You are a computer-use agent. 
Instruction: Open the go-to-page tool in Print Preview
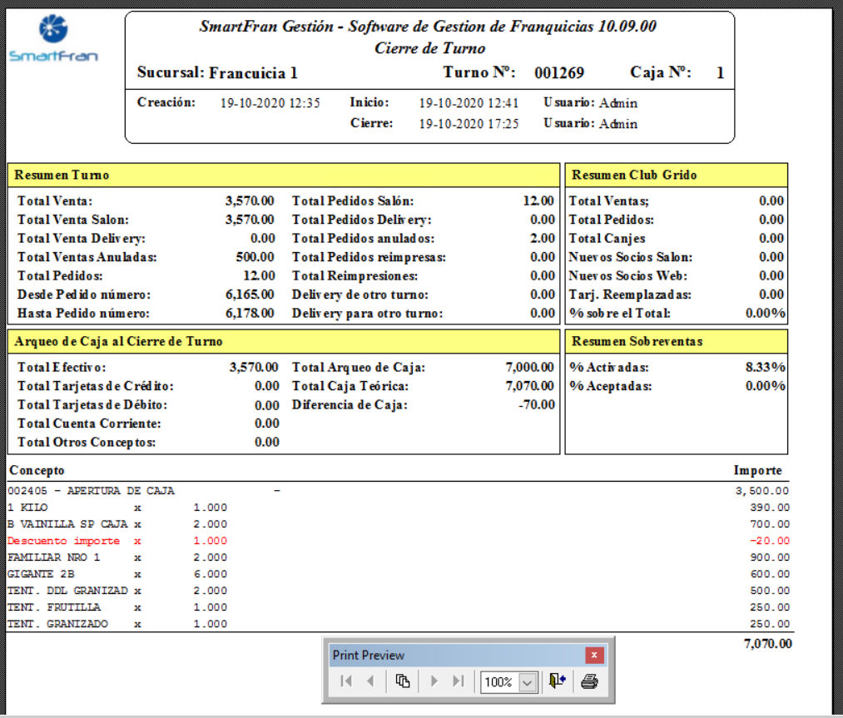click(403, 681)
